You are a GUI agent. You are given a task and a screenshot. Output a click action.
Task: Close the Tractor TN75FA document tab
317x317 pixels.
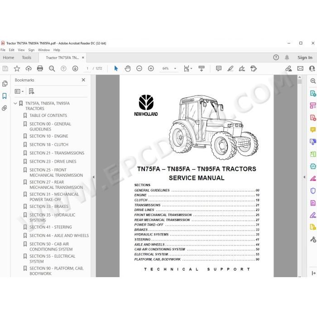83,58
